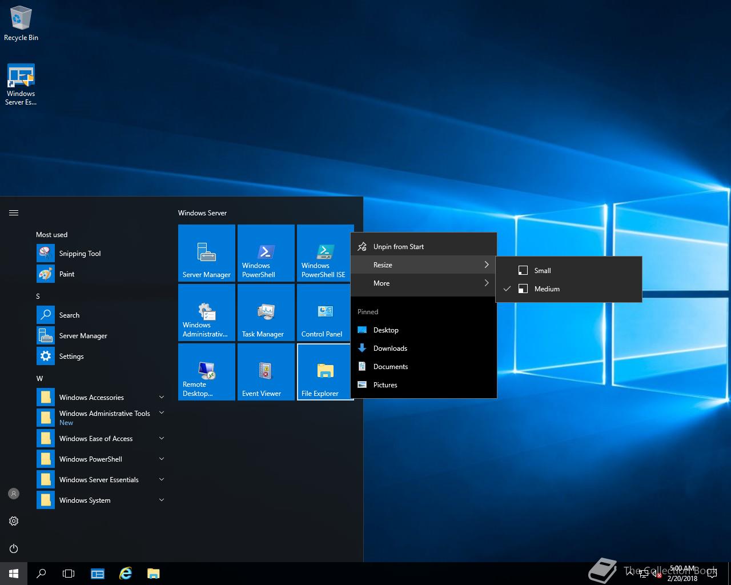Click the 'W' letter header
The width and height of the screenshot is (731, 585).
tap(39, 379)
